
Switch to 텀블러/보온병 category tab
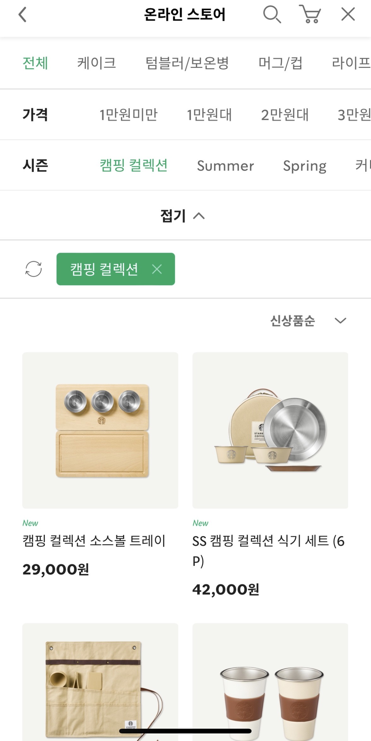coord(187,63)
